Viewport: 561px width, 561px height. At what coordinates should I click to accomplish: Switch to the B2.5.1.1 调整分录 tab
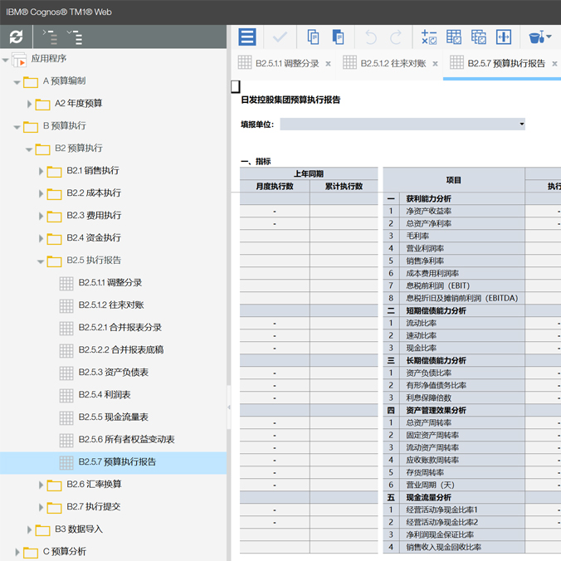[x=287, y=64]
